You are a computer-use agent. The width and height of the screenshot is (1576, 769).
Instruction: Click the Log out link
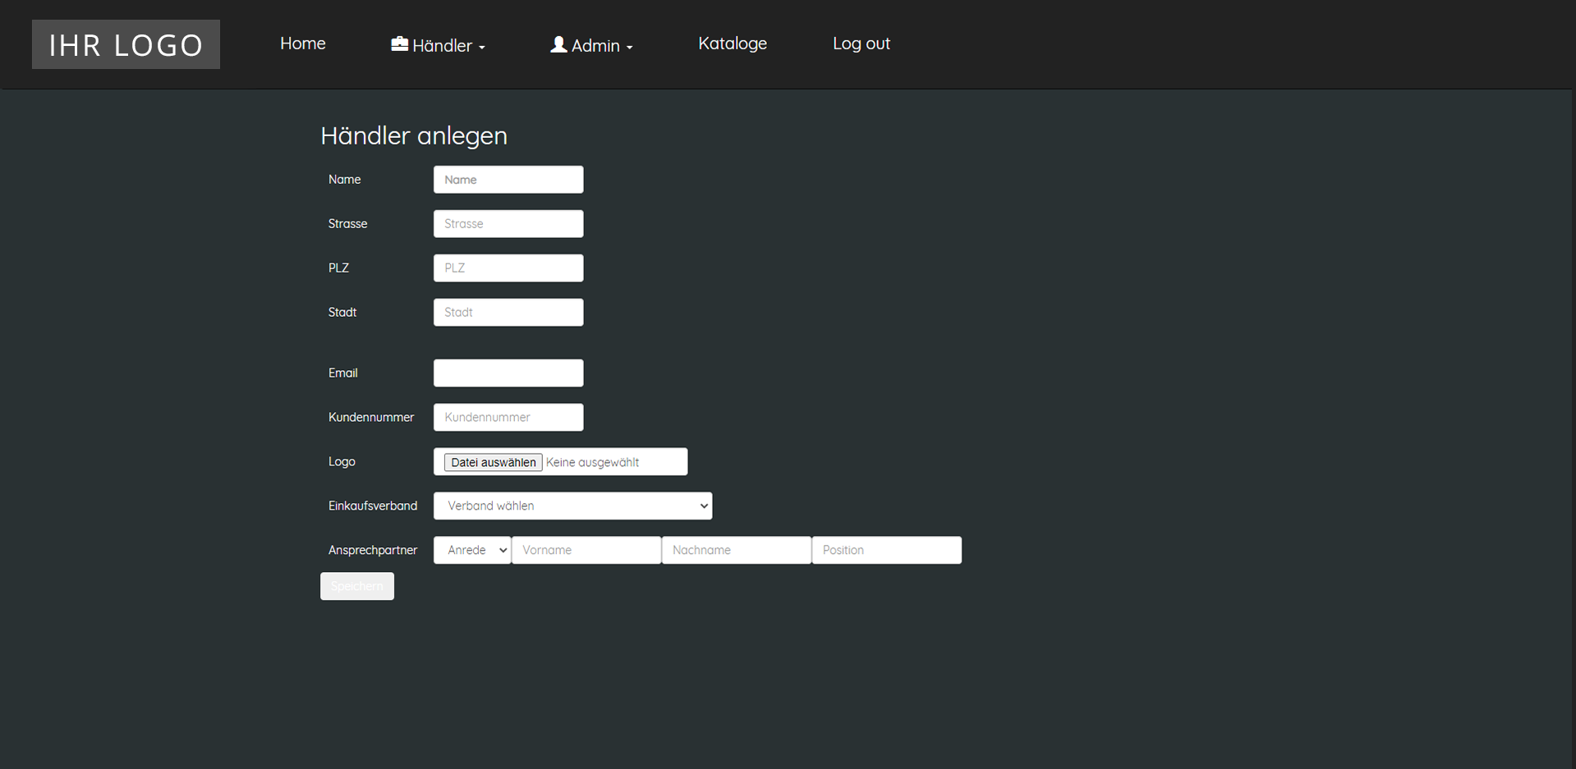[861, 43]
